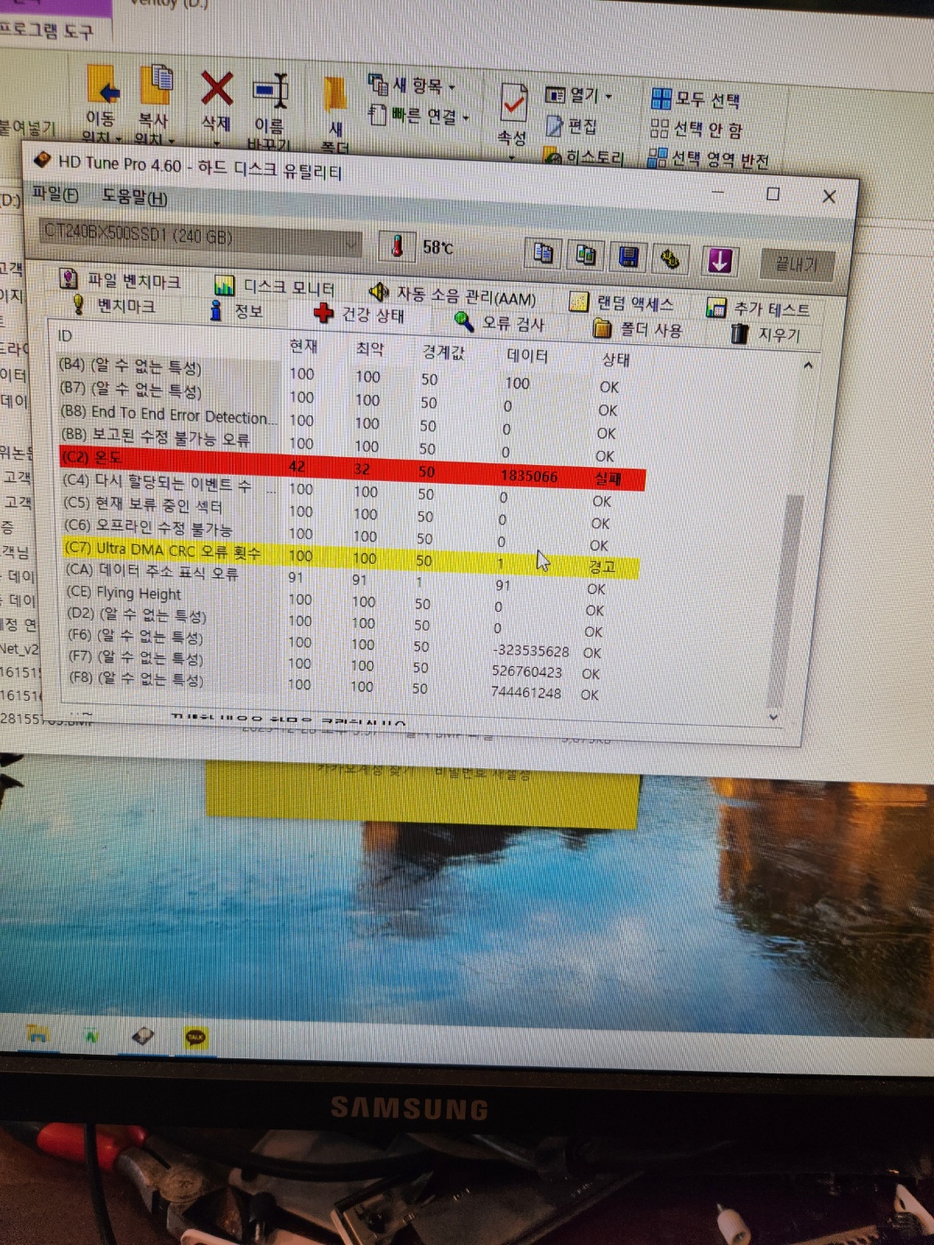Image resolution: width=934 pixels, height=1245 pixels.
Task: Click the 이동 위치 move-to icon in Explorer
Action: pyautogui.click(x=103, y=84)
